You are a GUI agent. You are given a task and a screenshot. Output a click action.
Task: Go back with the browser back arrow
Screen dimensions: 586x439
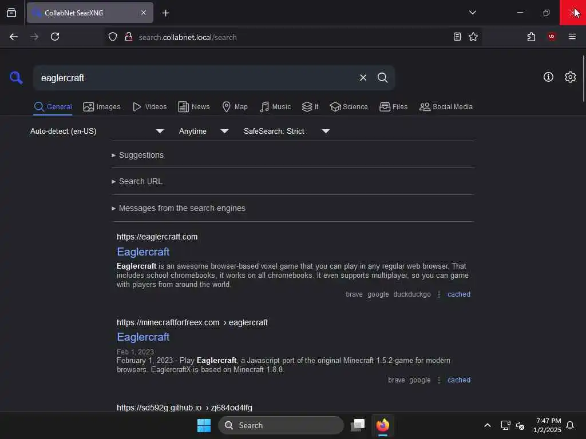pos(14,37)
